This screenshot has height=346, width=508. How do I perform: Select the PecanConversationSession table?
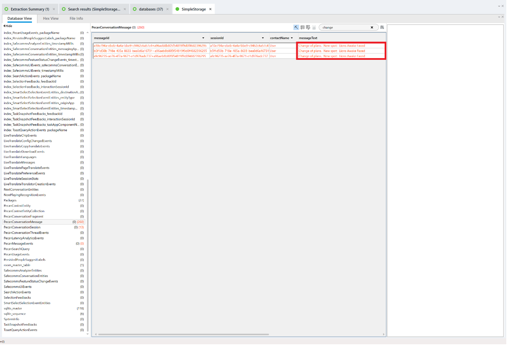pos(22,227)
